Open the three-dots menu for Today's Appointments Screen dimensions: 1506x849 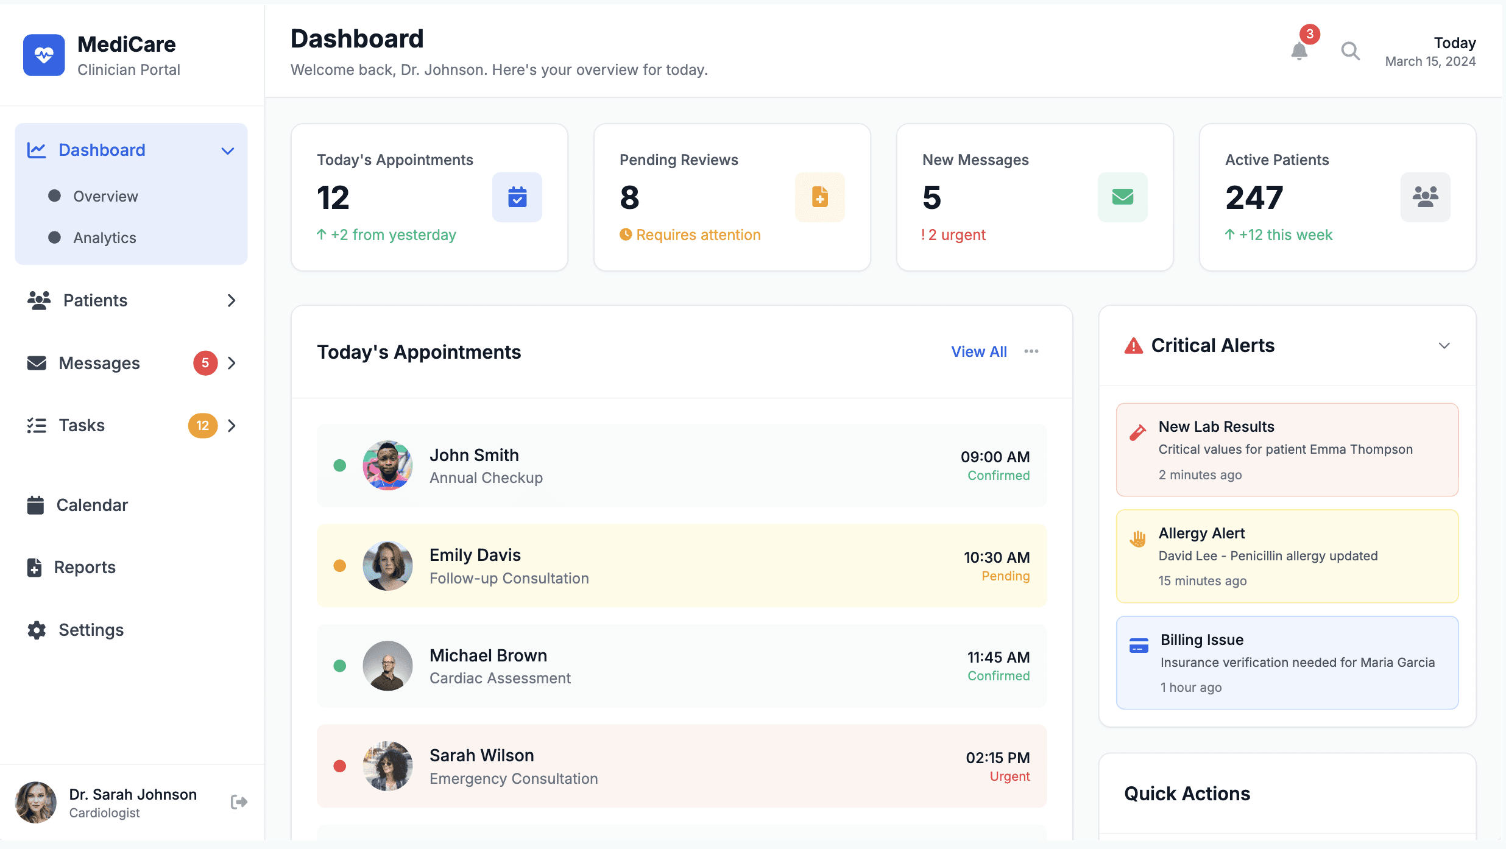[x=1031, y=351]
